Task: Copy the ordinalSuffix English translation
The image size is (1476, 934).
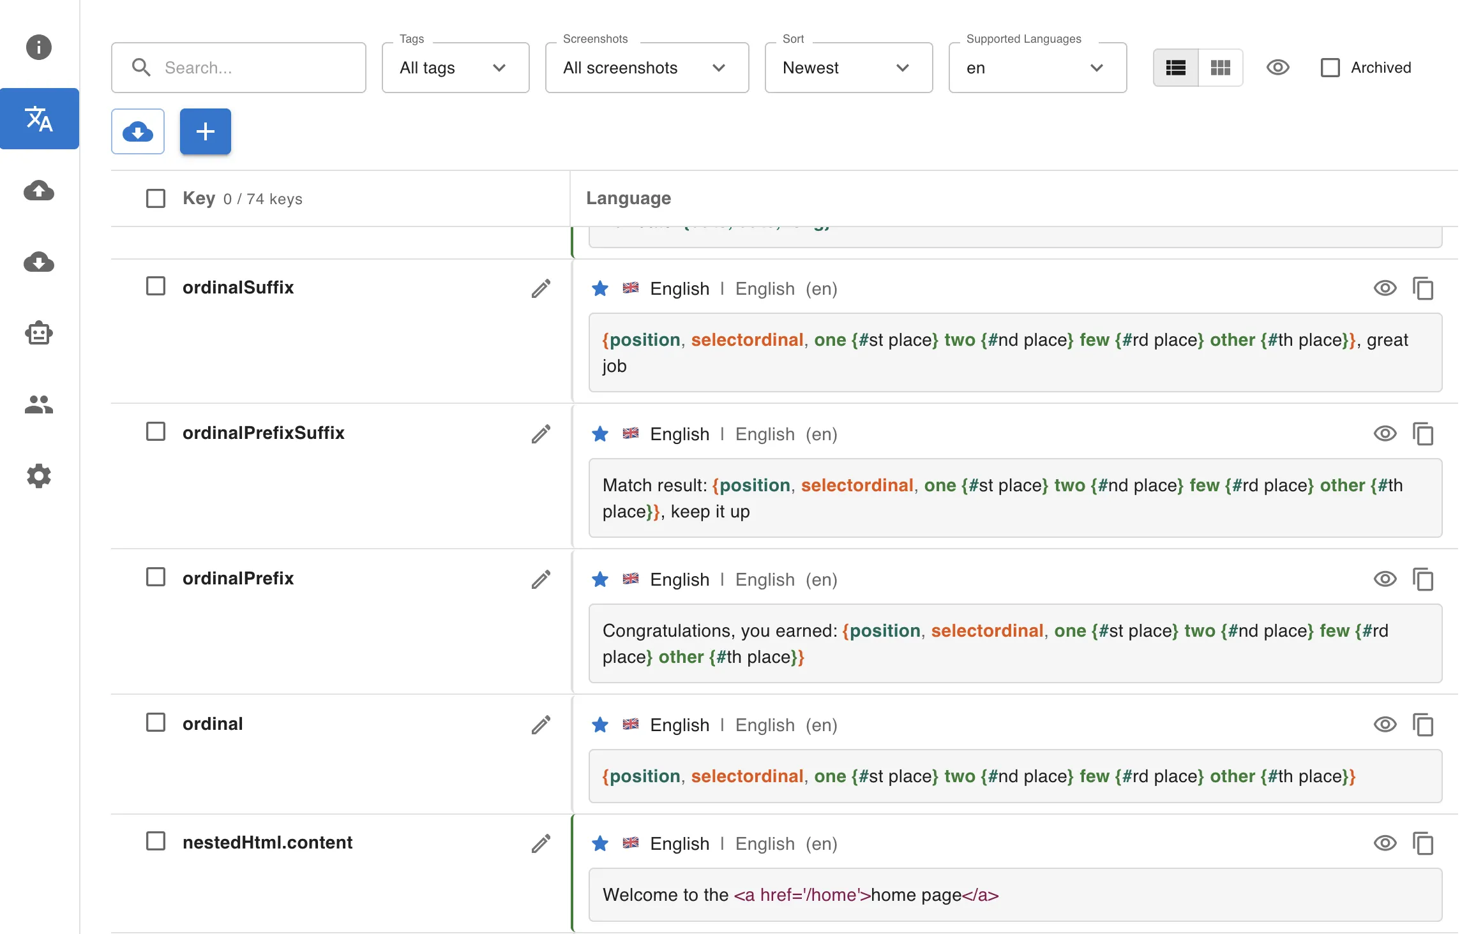Action: pos(1423,288)
